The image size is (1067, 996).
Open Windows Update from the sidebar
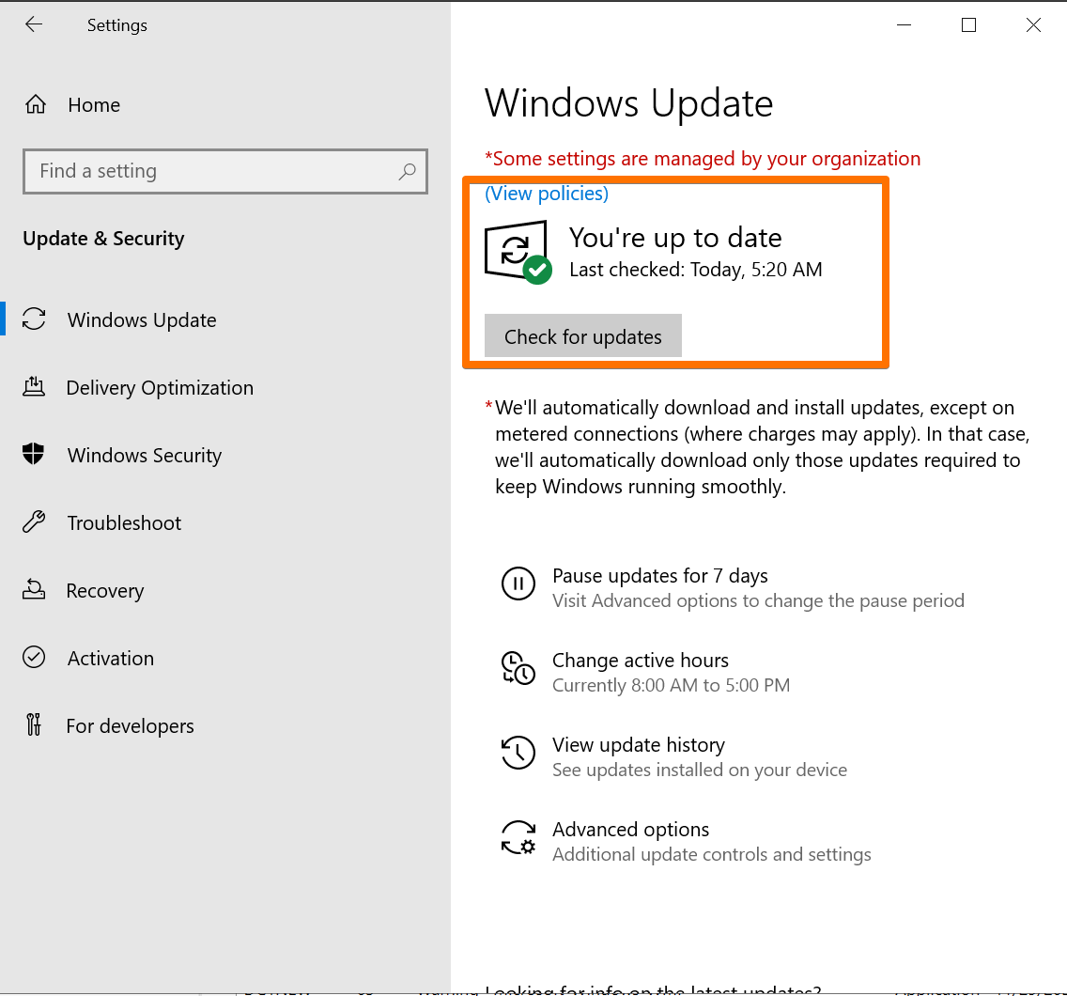[x=141, y=319]
